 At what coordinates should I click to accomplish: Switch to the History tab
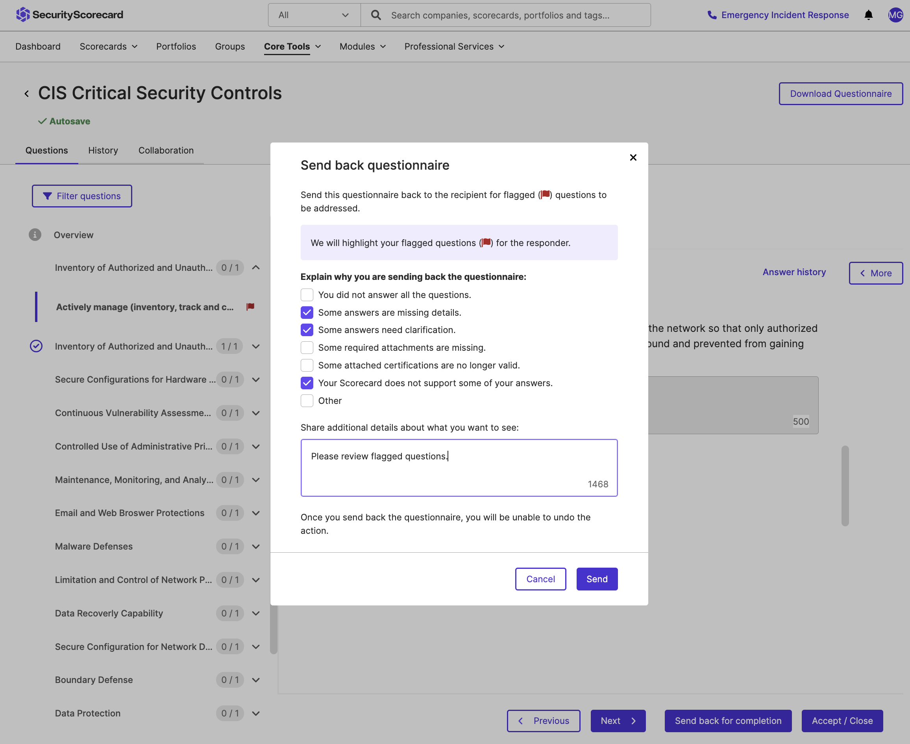[103, 150]
